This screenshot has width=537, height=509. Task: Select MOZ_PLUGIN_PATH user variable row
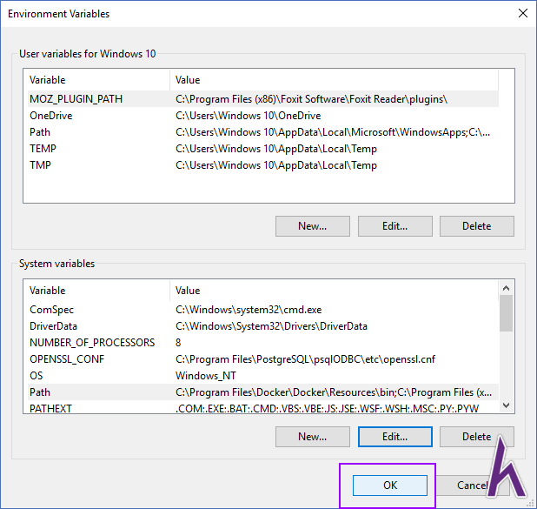tap(263, 99)
